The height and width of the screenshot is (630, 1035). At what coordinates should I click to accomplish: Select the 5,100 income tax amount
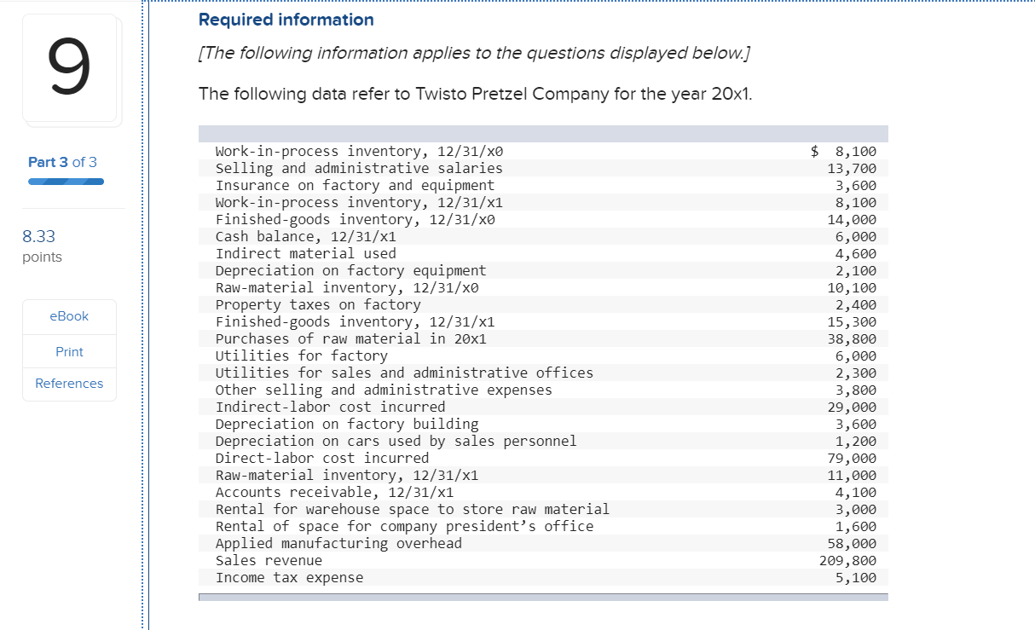[856, 577]
